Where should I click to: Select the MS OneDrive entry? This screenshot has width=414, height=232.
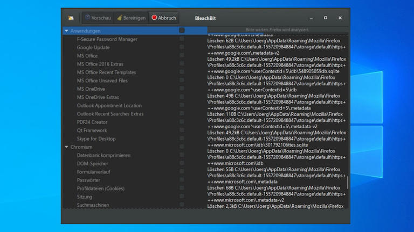pos(91,89)
